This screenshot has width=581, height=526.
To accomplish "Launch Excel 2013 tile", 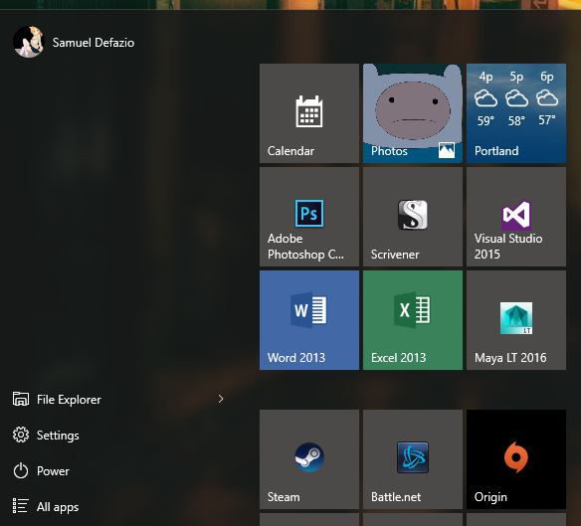I will [x=413, y=320].
